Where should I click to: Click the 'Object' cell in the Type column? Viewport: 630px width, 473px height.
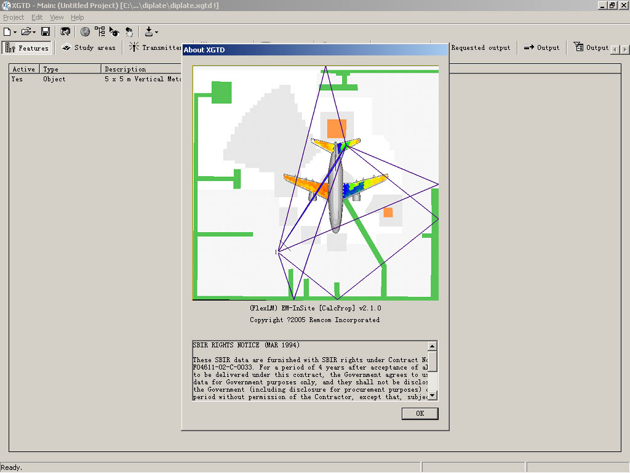(x=54, y=79)
